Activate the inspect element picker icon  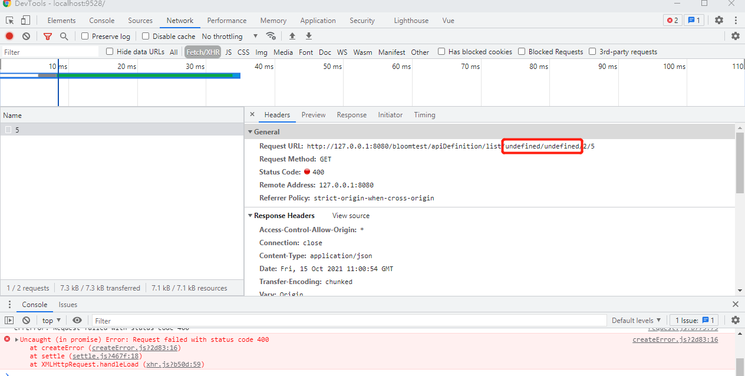coord(10,21)
